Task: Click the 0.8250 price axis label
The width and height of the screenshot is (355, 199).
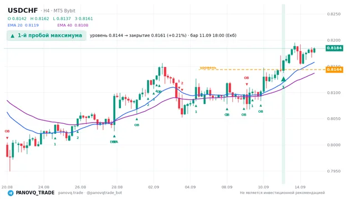Action: click(334, 14)
